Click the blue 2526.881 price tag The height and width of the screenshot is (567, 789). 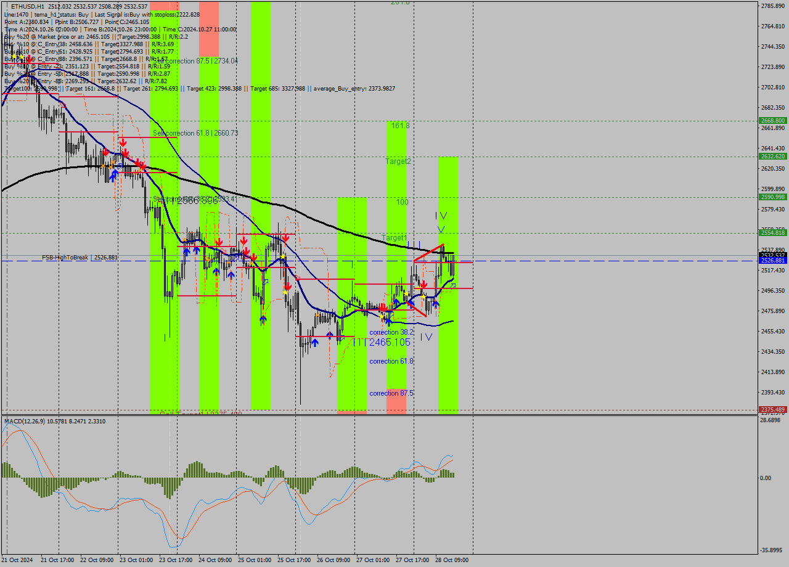coord(773,261)
